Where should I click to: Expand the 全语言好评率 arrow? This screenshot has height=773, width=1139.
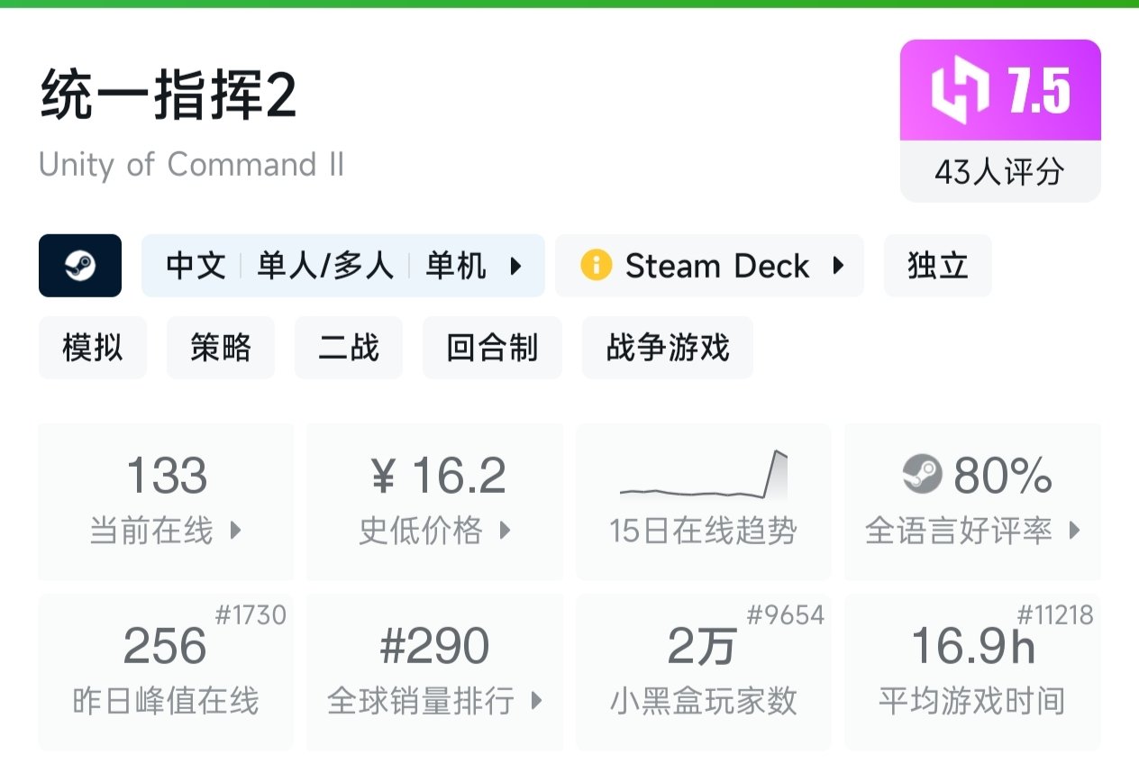pos(1074,531)
